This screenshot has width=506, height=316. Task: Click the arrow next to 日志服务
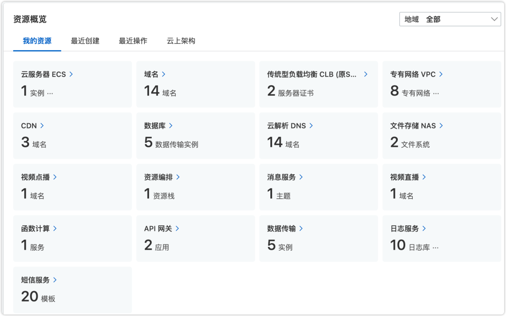pyautogui.click(x=424, y=229)
